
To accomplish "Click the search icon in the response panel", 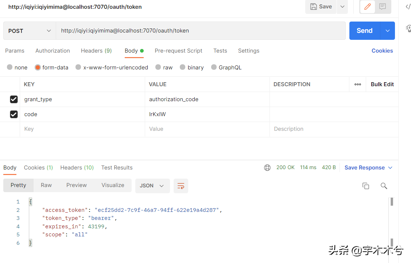I will pos(384,186).
